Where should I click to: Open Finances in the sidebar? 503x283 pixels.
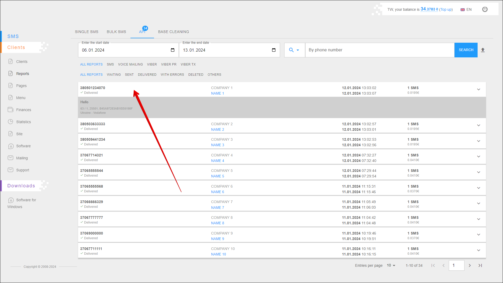[x=23, y=110]
